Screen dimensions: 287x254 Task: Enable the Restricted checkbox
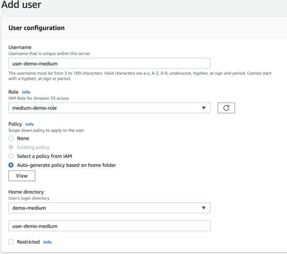pos(11,242)
